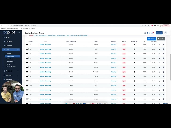Open the Filter dropdown
171x128 pixels.
click(161, 39)
